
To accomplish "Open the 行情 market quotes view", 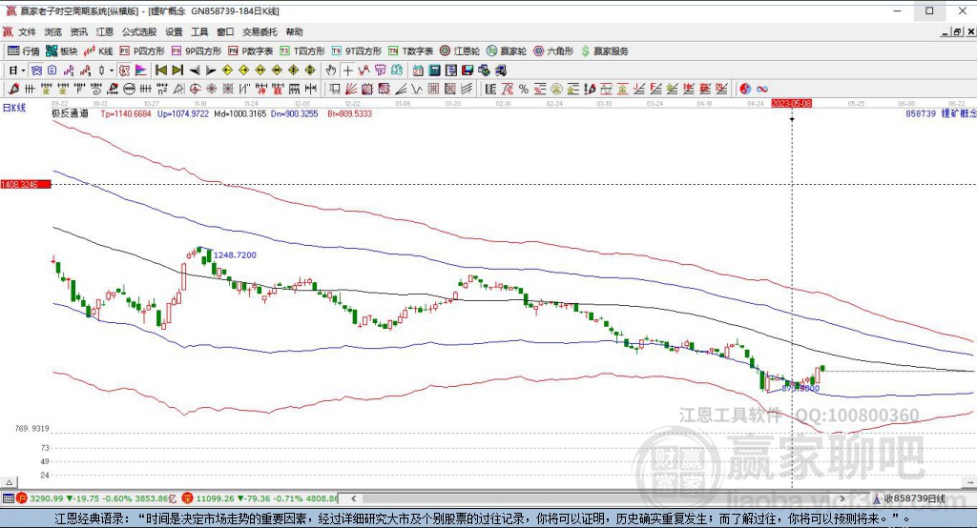I will 23,51.
